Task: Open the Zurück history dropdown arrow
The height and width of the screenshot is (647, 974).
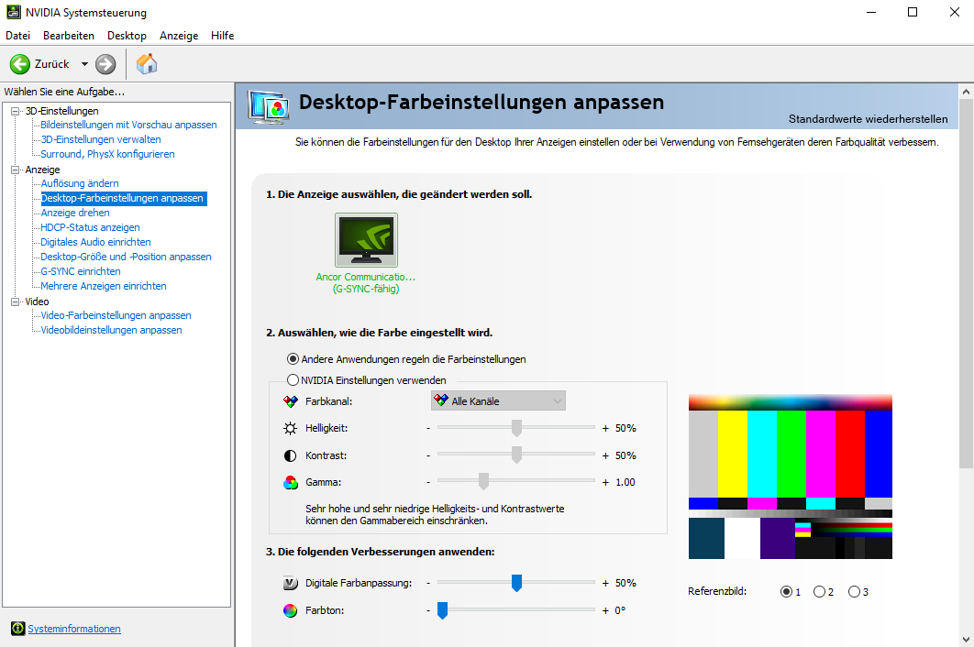Action: pyautogui.click(x=84, y=64)
